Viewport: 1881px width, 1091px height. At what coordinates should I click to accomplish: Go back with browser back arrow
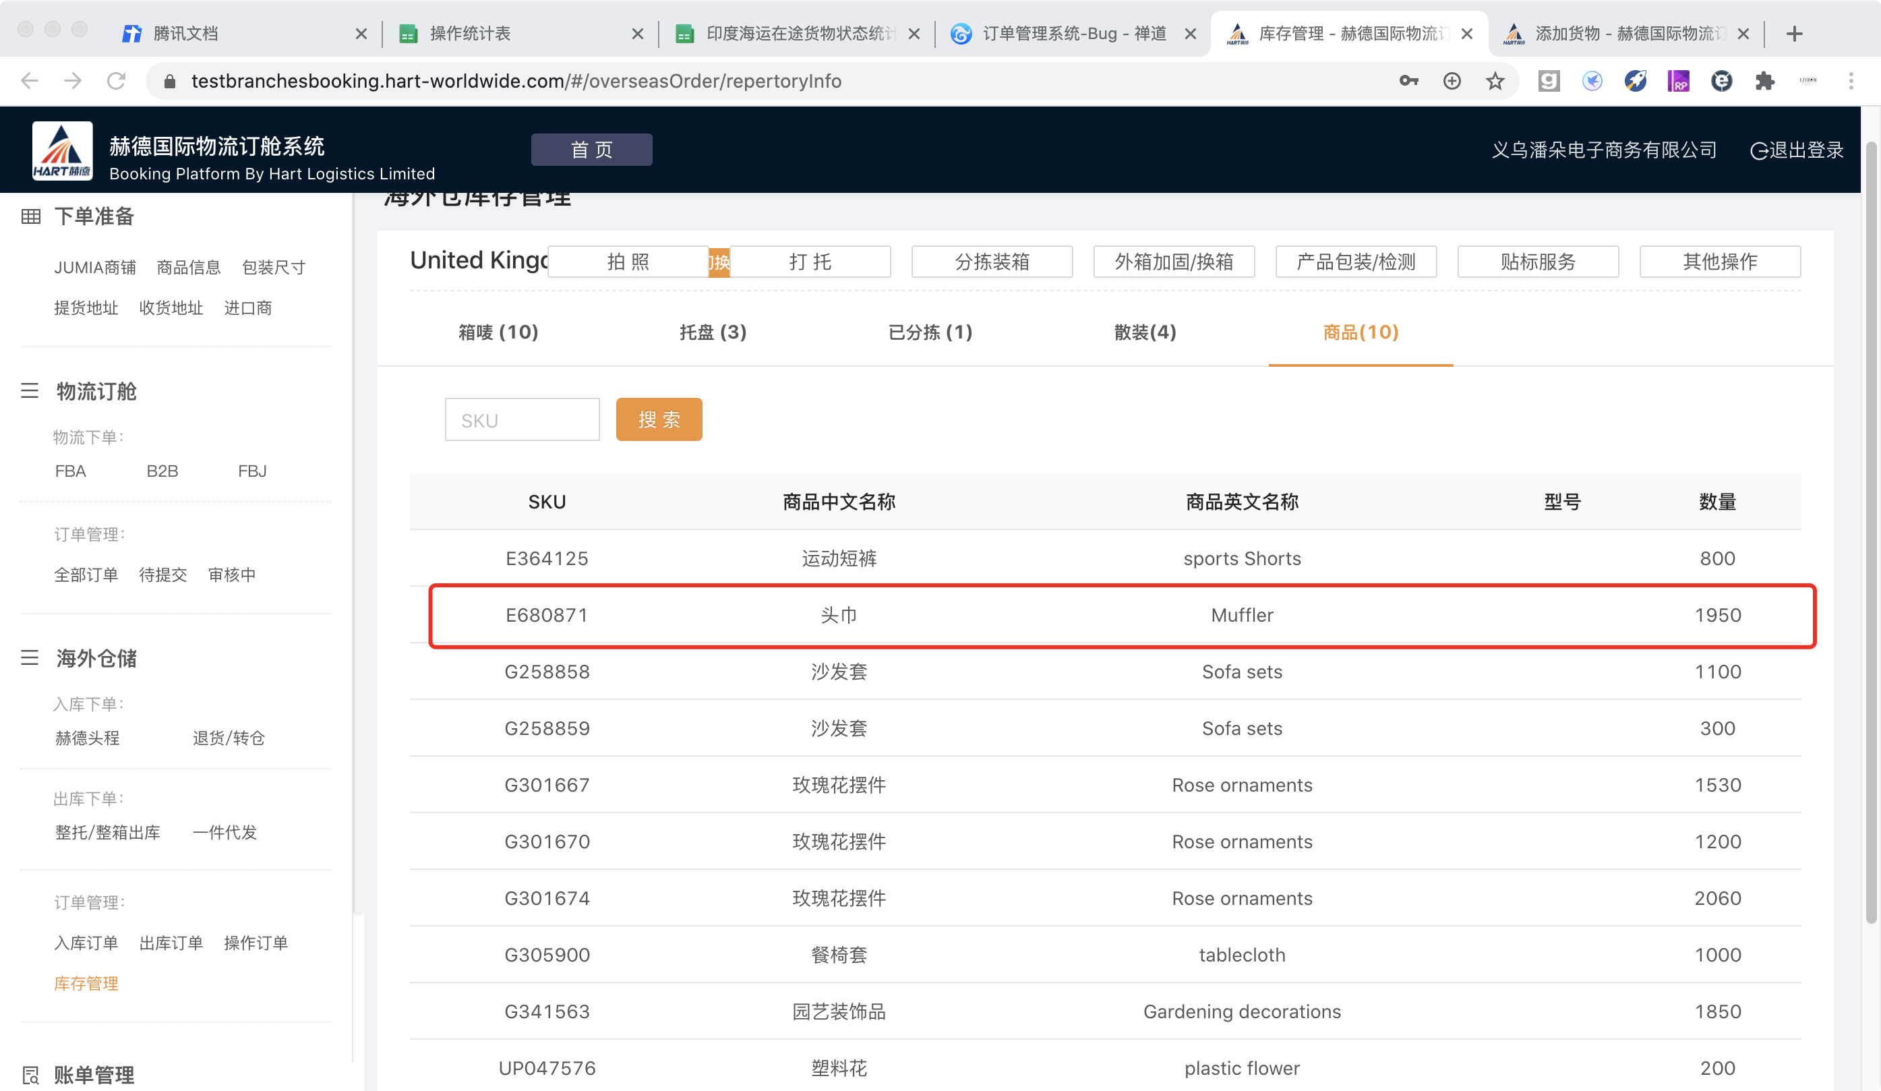click(30, 81)
